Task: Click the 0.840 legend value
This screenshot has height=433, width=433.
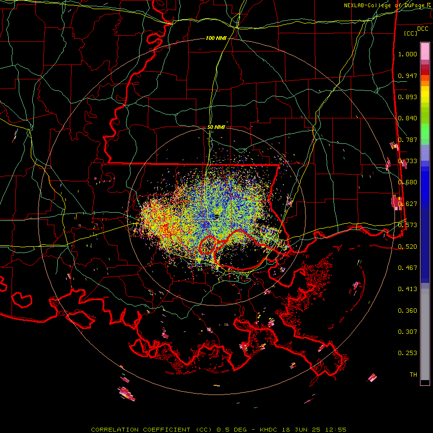Action: (x=408, y=118)
